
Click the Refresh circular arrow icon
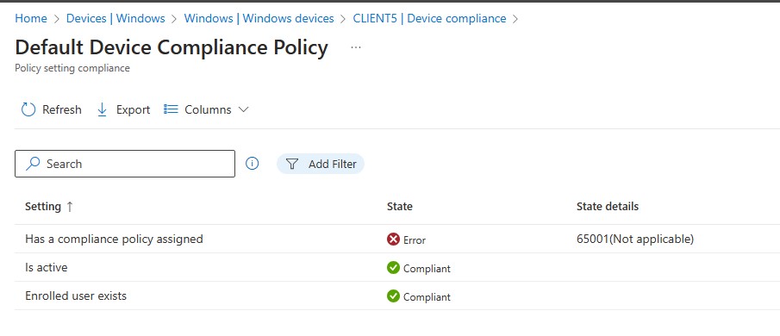tap(28, 109)
